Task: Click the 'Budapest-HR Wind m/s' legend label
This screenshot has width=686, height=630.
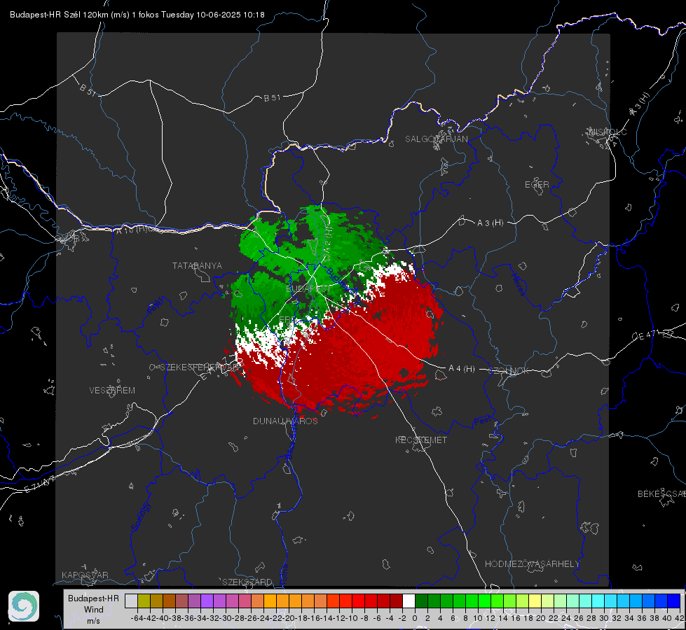Action: [x=93, y=609]
